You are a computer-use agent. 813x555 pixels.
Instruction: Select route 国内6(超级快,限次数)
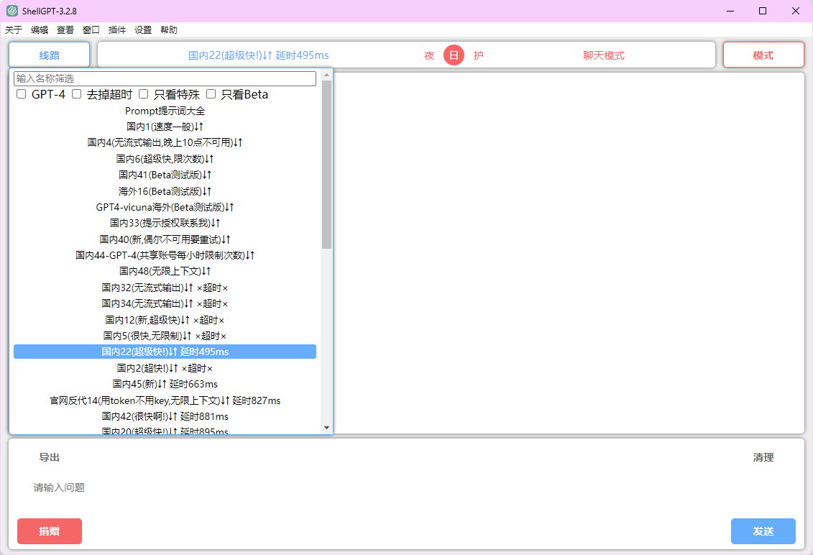point(165,159)
